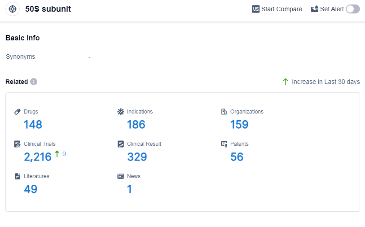Image resolution: width=365 pixels, height=227 pixels.
Task: Click the Related info icon
Action: 34,82
